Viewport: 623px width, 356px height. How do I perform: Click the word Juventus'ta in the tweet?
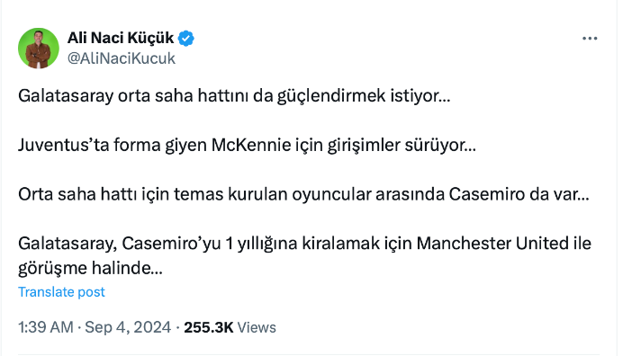(x=64, y=145)
